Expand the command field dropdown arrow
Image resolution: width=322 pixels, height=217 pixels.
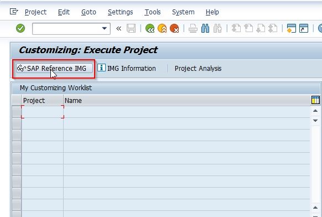[x=105, y=28]
